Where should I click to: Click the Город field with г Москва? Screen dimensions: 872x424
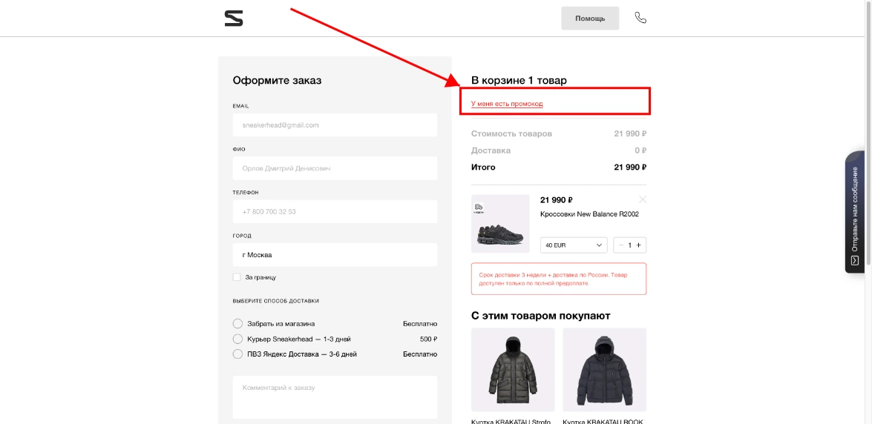[335, 255]
